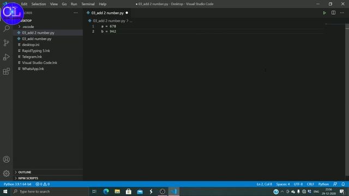Change indentation via Spaces: 4
This screenshot has height=196, width=349.
283,184
